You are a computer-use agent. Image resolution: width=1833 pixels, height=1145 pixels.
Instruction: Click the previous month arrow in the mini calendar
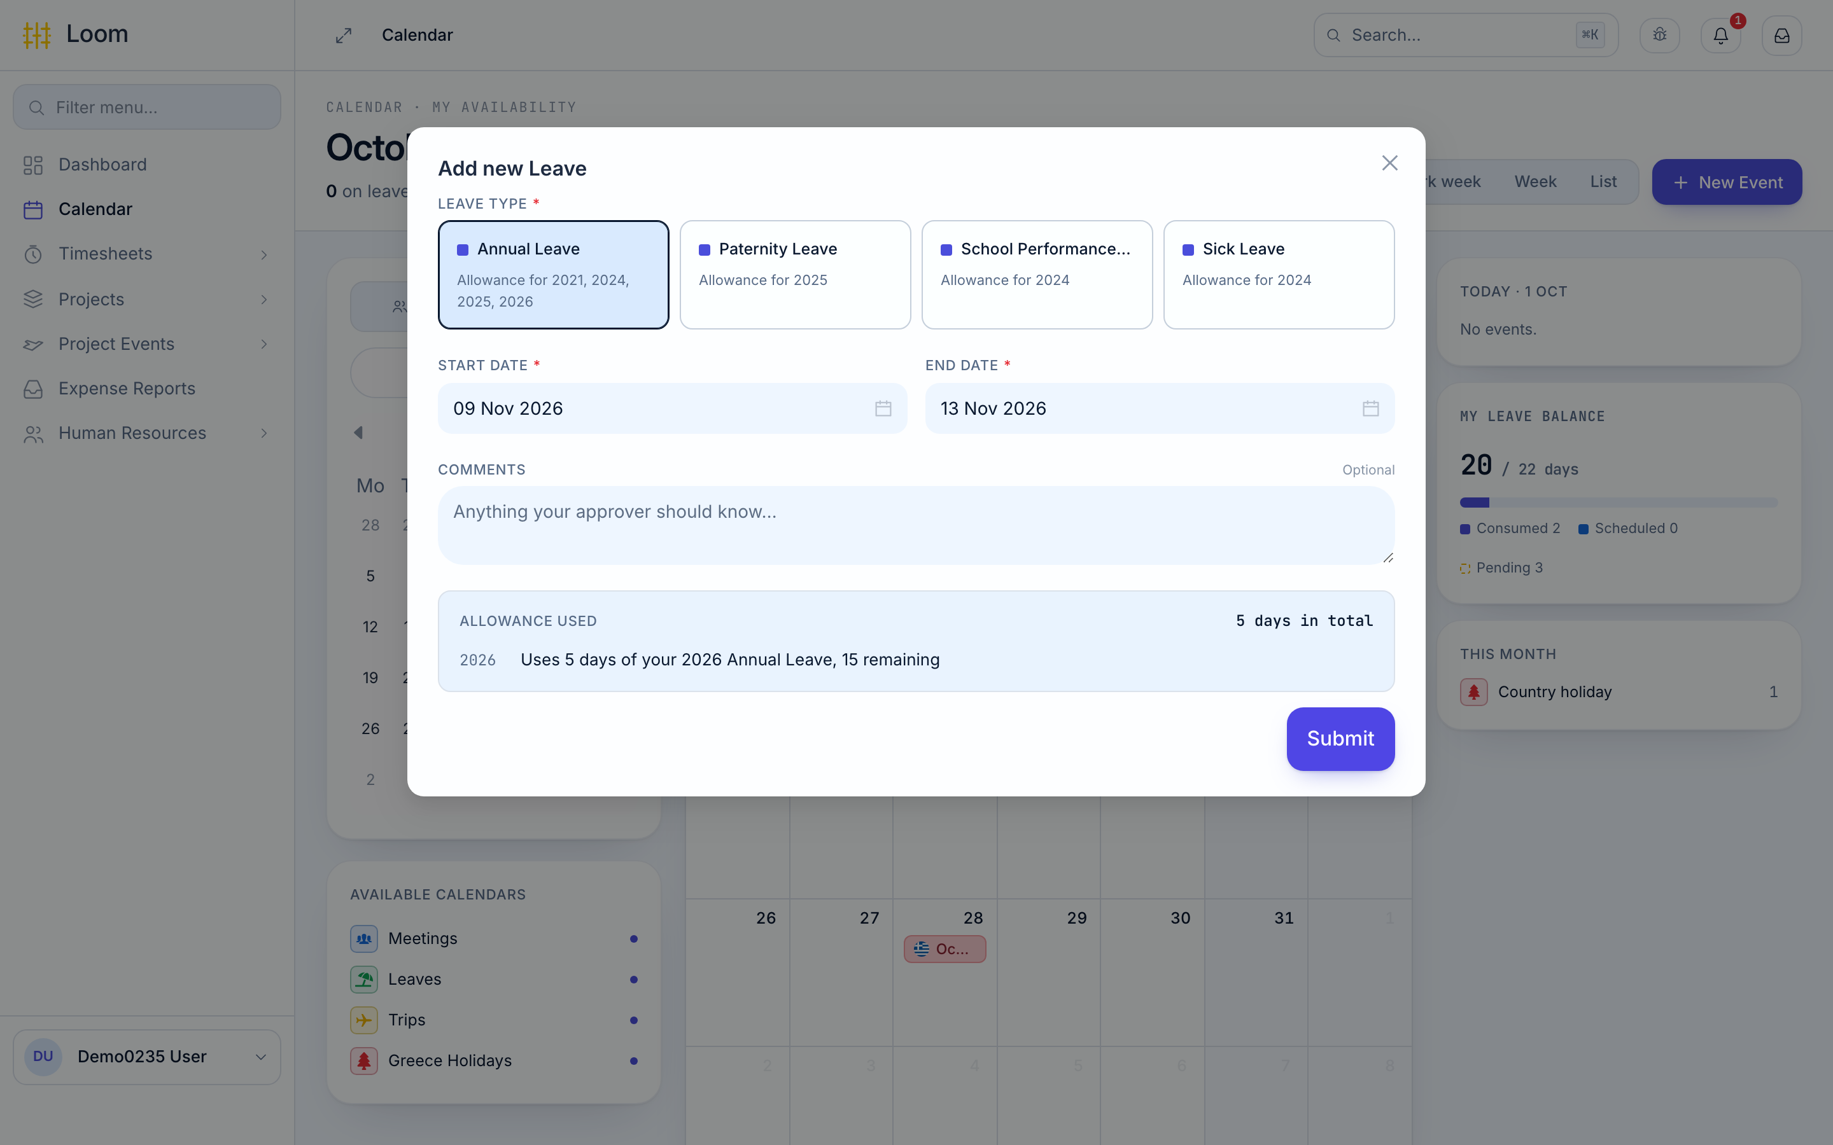point(358,433)
